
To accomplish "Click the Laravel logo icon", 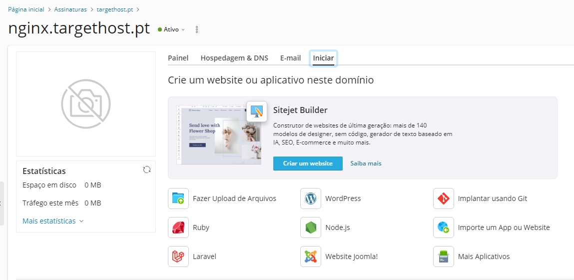I will tap(178, 256).
